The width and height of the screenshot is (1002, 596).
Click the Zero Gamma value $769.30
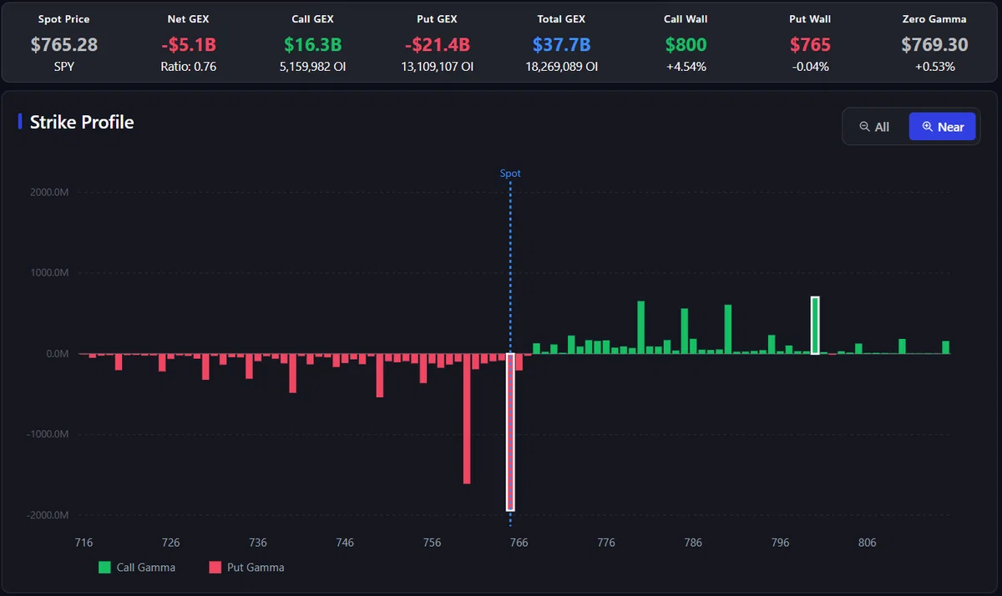(934, 44)
